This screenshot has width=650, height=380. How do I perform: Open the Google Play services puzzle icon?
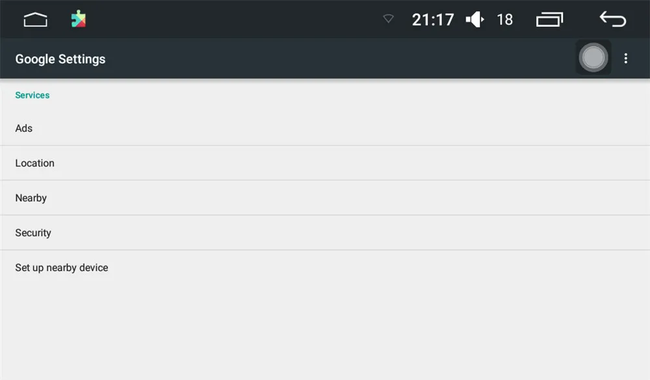point(79,19)
